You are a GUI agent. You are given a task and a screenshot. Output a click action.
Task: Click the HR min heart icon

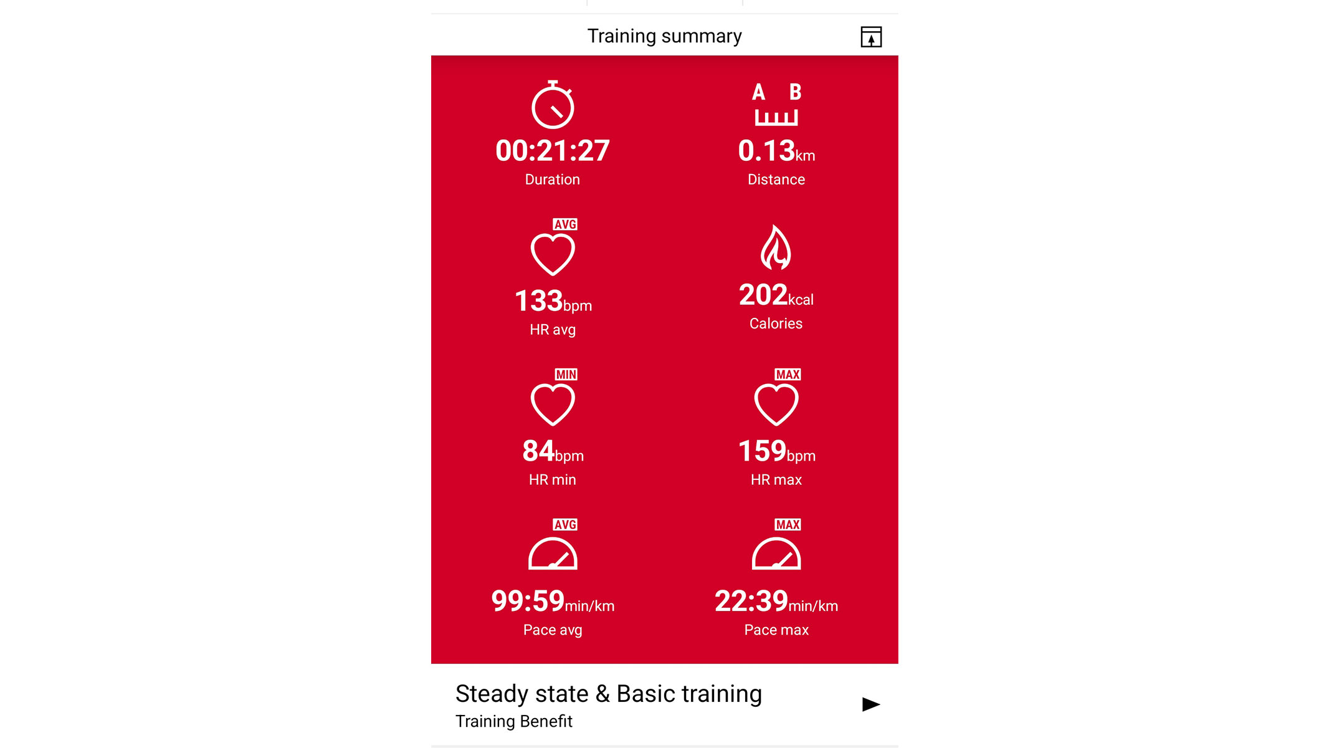click(552, 404)
